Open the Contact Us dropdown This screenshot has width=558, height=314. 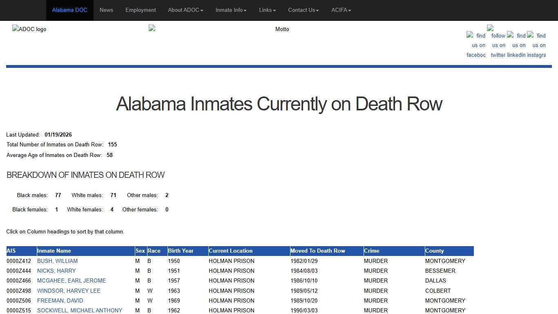coord(303,10)
